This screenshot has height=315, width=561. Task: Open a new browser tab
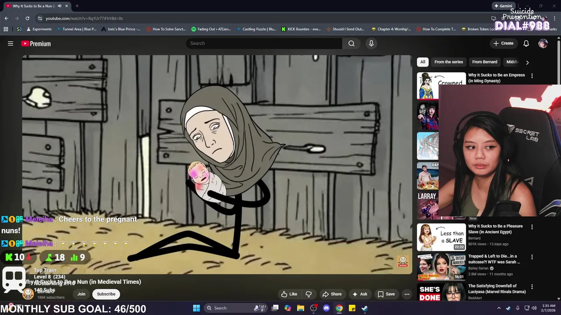77,6
